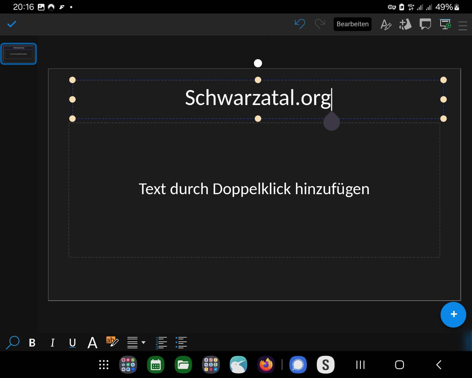Screen dimensions: 472x378
Task: Expand the text alignment dropdown arrow
Action: 144,343
